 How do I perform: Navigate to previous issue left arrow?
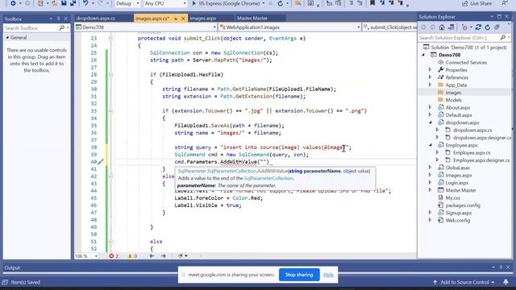152,256
